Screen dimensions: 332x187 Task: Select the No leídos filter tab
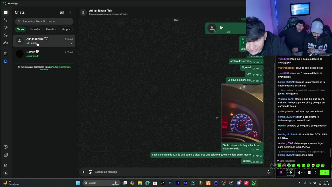pyautogui.click(x=35, y=29)
